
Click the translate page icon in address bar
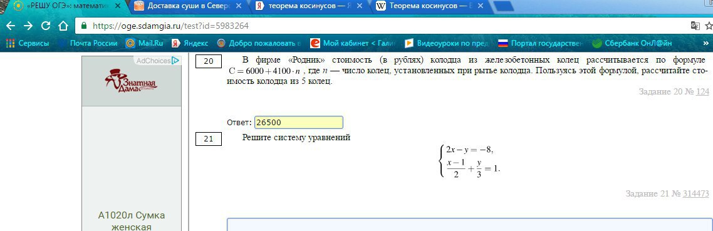coord(695,26)
